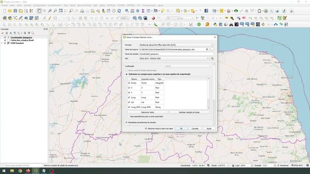Image resolution: width=310 pixels, height=174 pixels.
Task: Toggle the Renderizar checkbox in status bar
Action: coord(279,165)
